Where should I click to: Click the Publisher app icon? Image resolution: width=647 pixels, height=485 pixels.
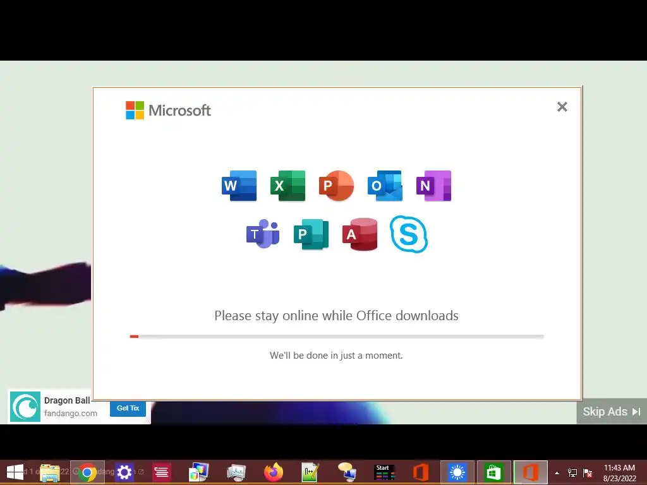click(311, 234)
